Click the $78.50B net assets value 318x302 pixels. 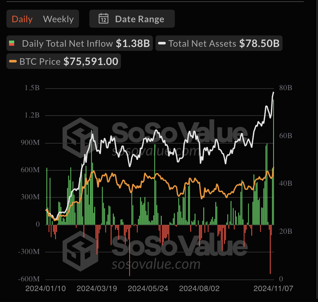pyautogui.click(x=259, y=43)
